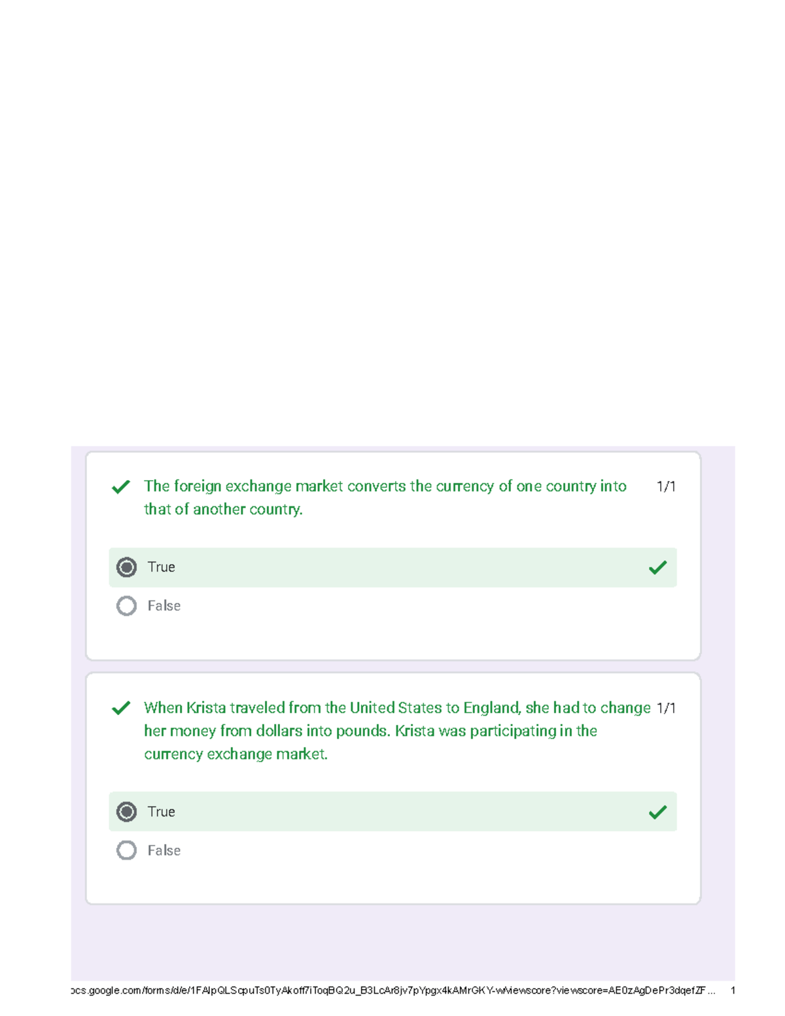Click the 1/1 score indicator on the first question
Screen dimensions: 785x1016
[667, 487]
